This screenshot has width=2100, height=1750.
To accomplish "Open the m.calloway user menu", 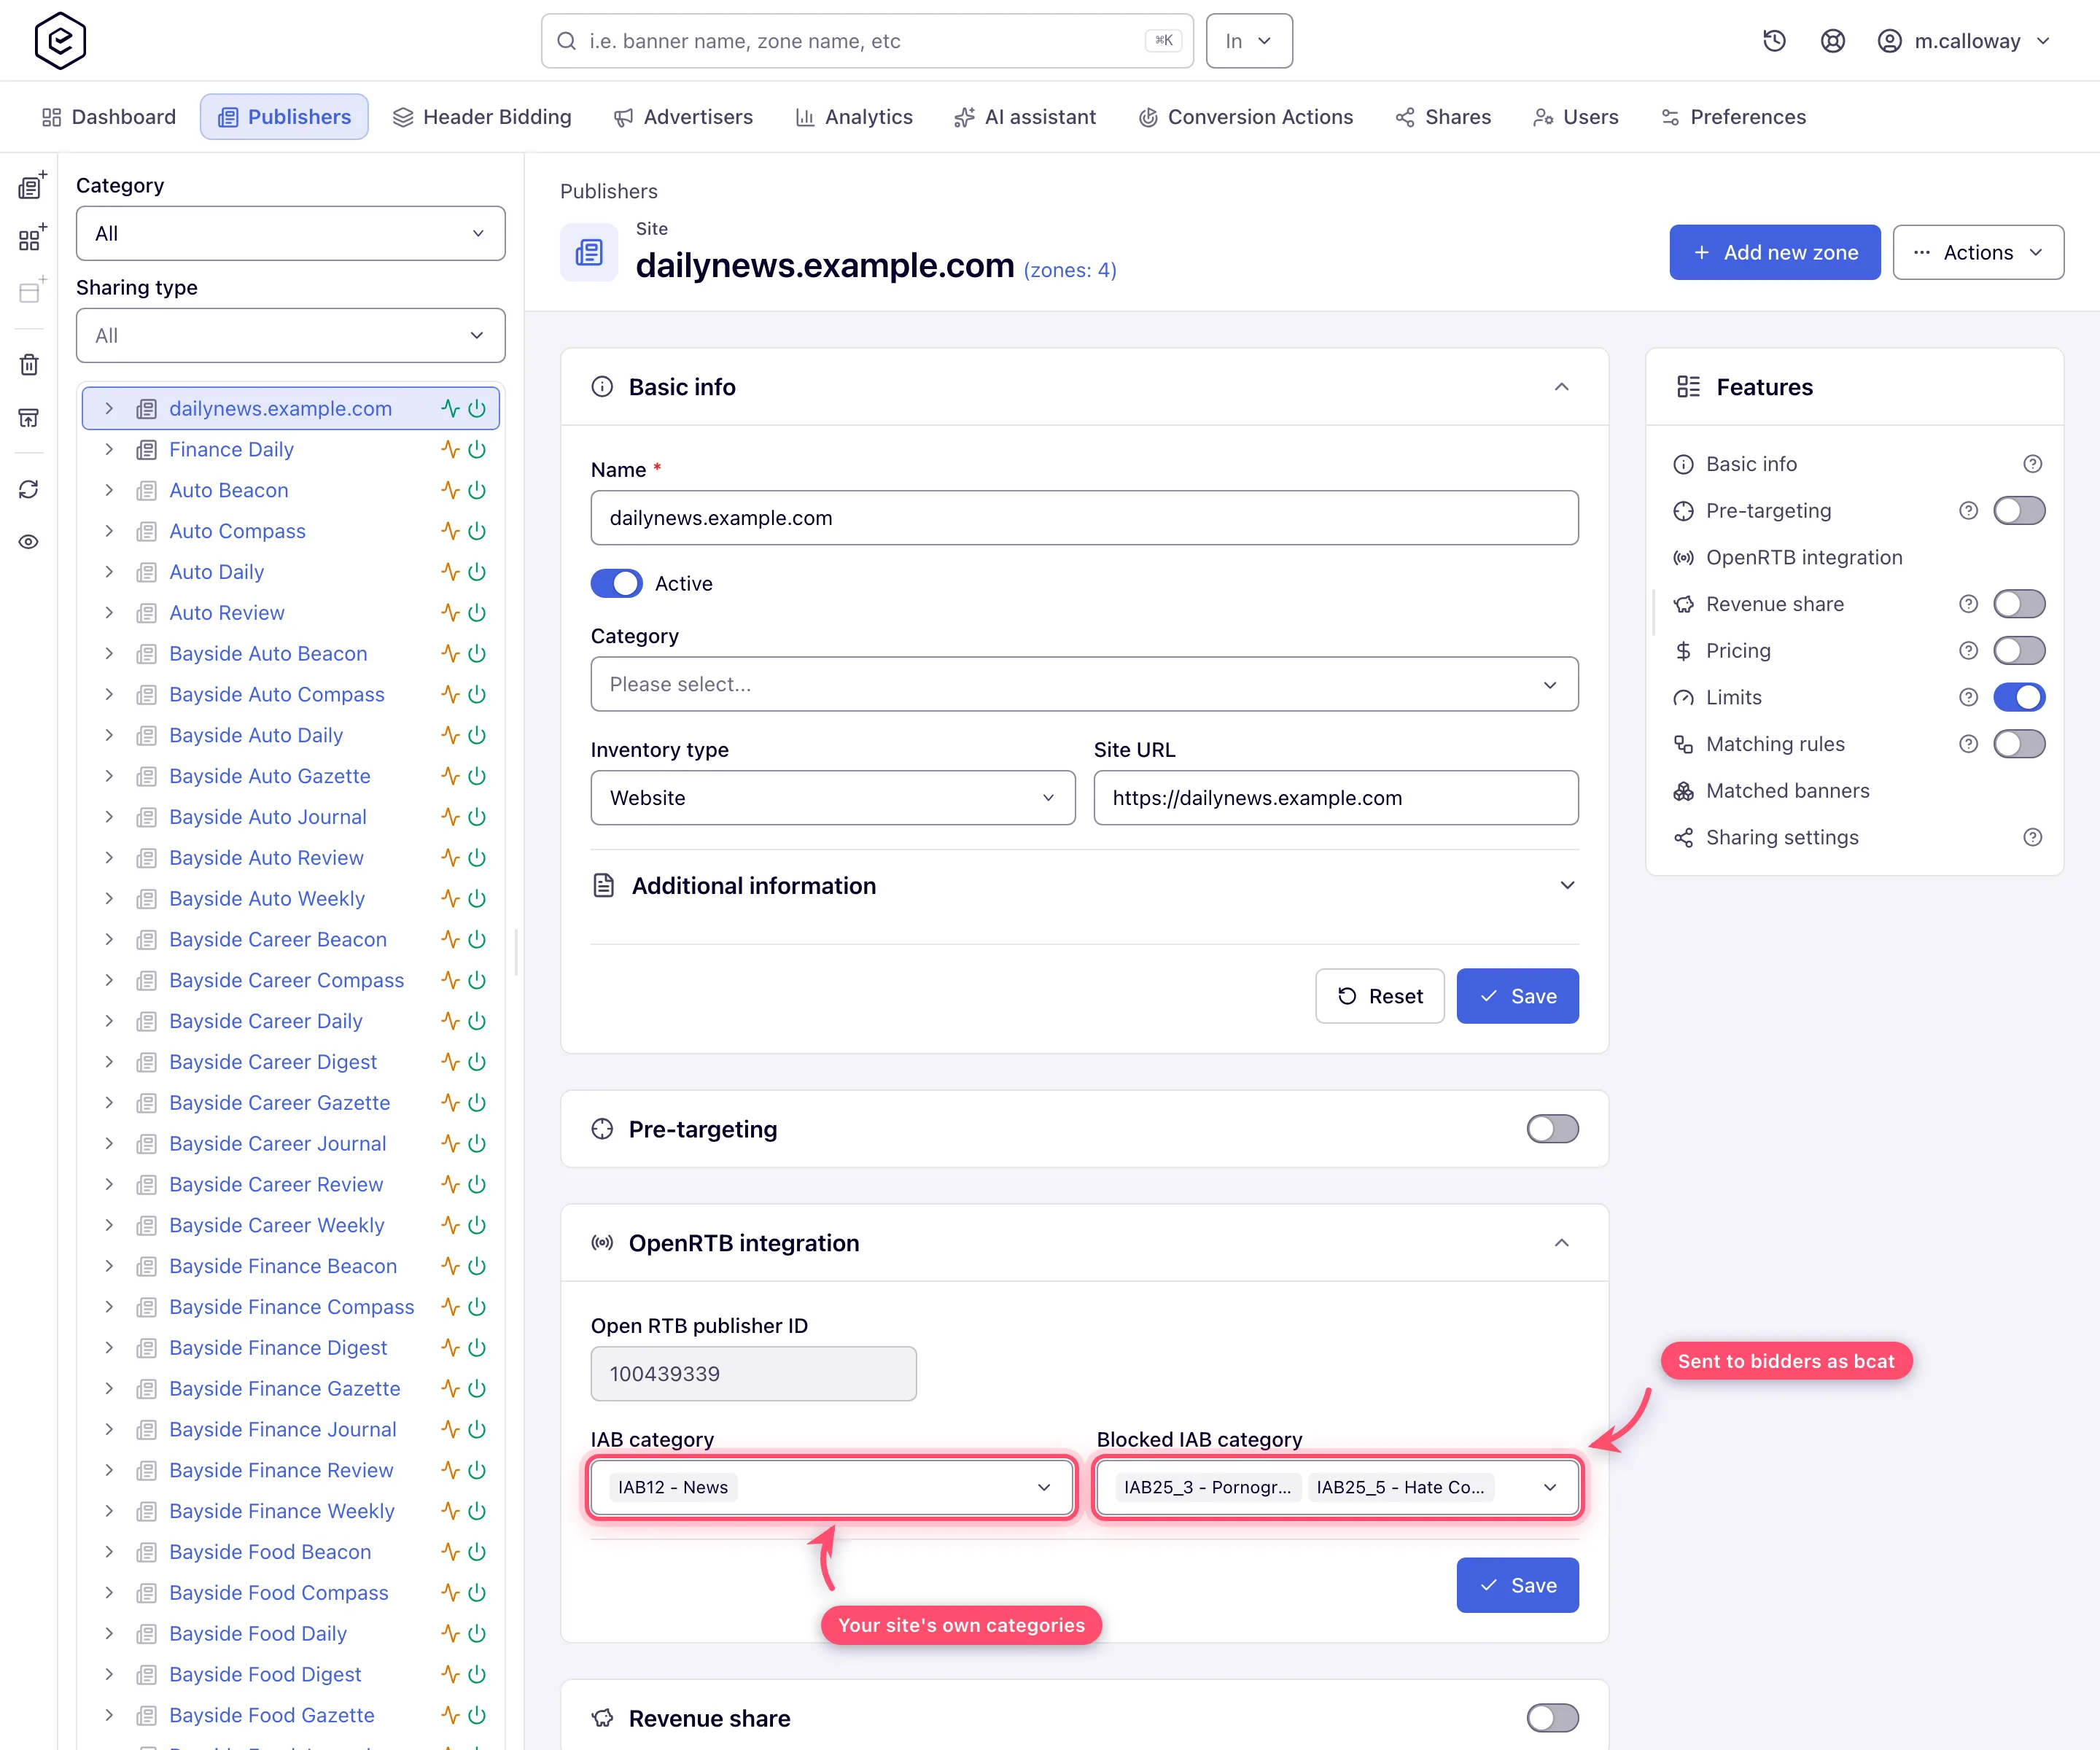I will 1964,41.
